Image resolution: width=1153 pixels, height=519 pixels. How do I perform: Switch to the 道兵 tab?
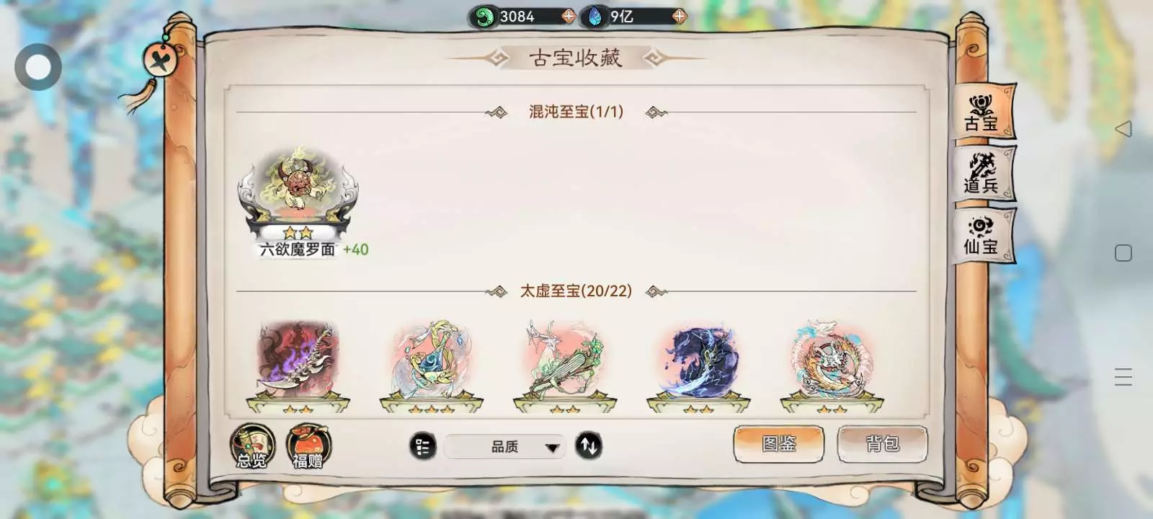coord(983,174)
